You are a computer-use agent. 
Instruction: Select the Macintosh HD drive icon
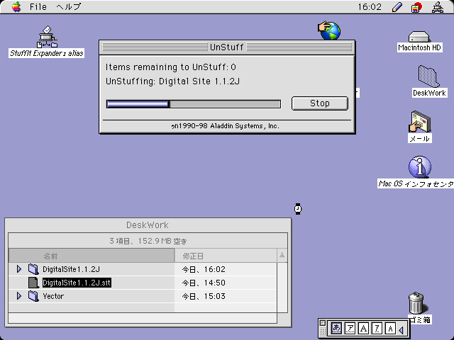tap(419, 36)
